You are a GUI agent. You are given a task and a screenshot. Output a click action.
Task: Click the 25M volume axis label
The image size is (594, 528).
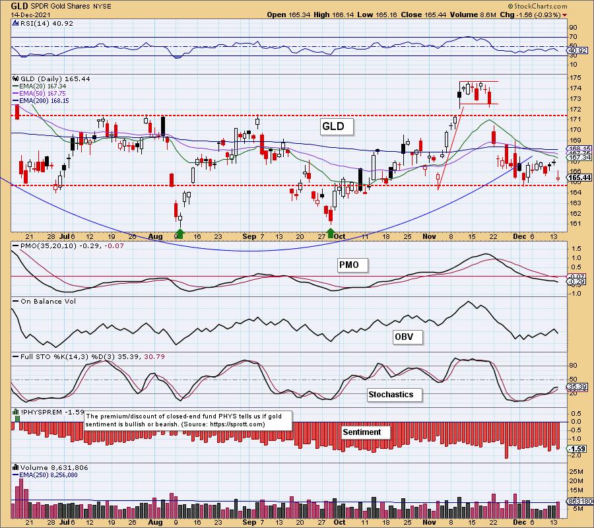click(577, 471)
